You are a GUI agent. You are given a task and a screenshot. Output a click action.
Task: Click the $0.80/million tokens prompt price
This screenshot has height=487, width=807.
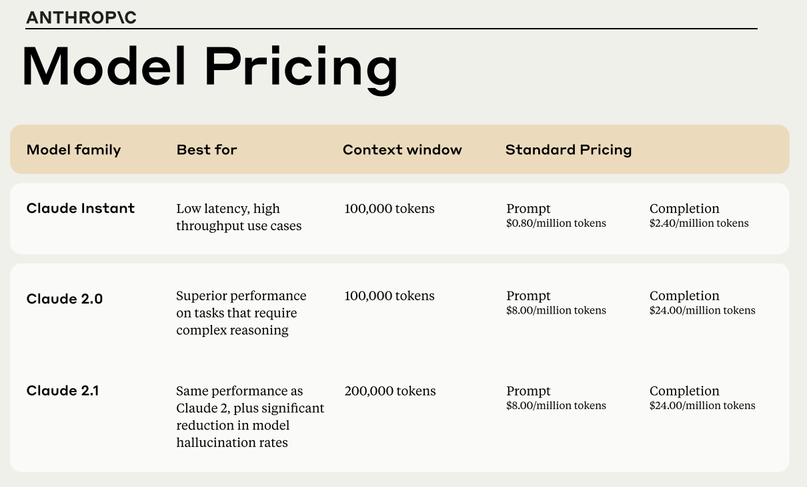click(x=556, y=223)
